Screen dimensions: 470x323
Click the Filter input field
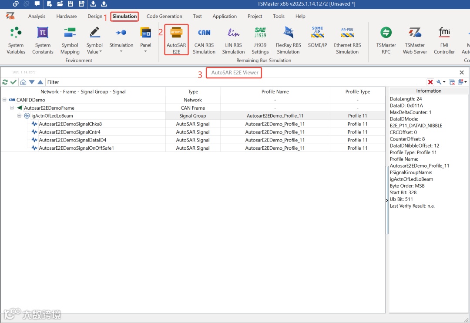[235, 82]
